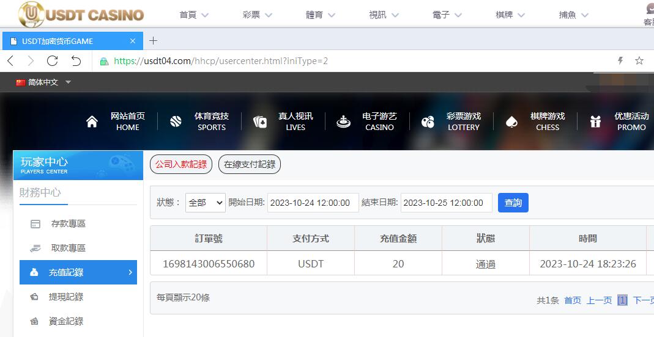Open the 狀態 全部 status select box
The height and width of the screenshot is (337, 654).
click(205, 203)
